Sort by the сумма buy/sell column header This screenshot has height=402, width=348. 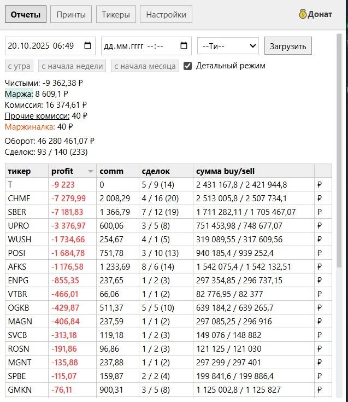coord(253,171)
